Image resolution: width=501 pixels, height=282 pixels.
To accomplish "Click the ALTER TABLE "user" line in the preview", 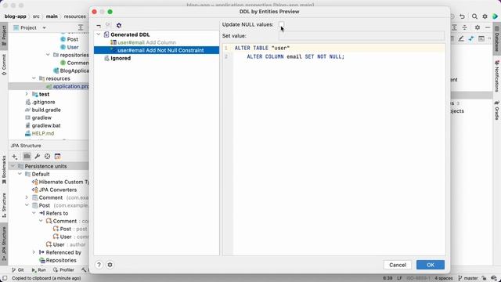I will [262, 48].
